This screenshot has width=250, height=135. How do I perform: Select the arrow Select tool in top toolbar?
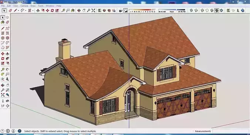coord(4,10)
